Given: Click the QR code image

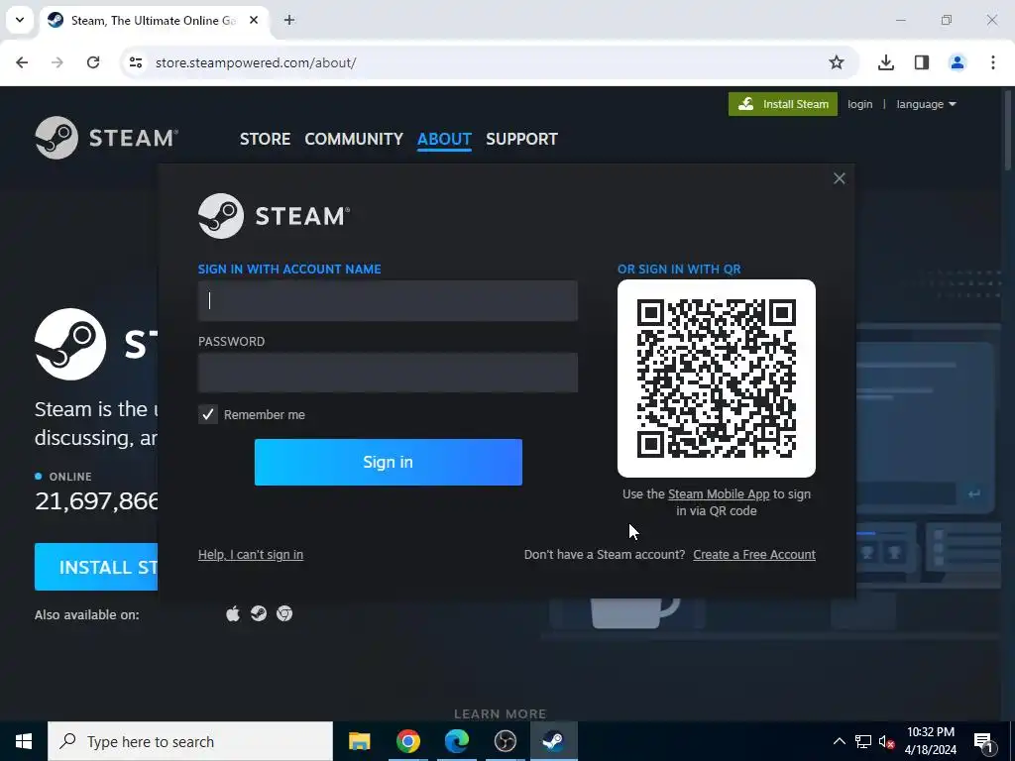Looking at the screenshot, I should point(717,379).
